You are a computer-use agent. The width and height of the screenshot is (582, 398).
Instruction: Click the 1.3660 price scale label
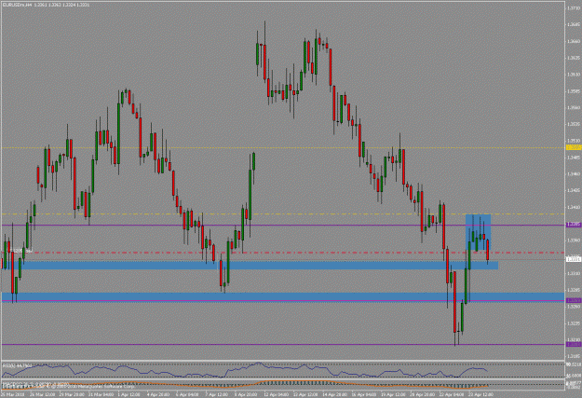point(574,41)
